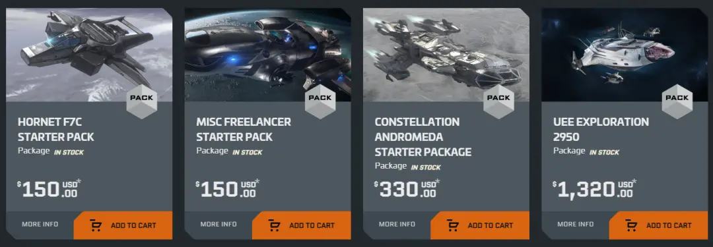Open More Info for Hornet F7C Starter Pack
This screenshot has width=713, height=247.
pos(40,225)
